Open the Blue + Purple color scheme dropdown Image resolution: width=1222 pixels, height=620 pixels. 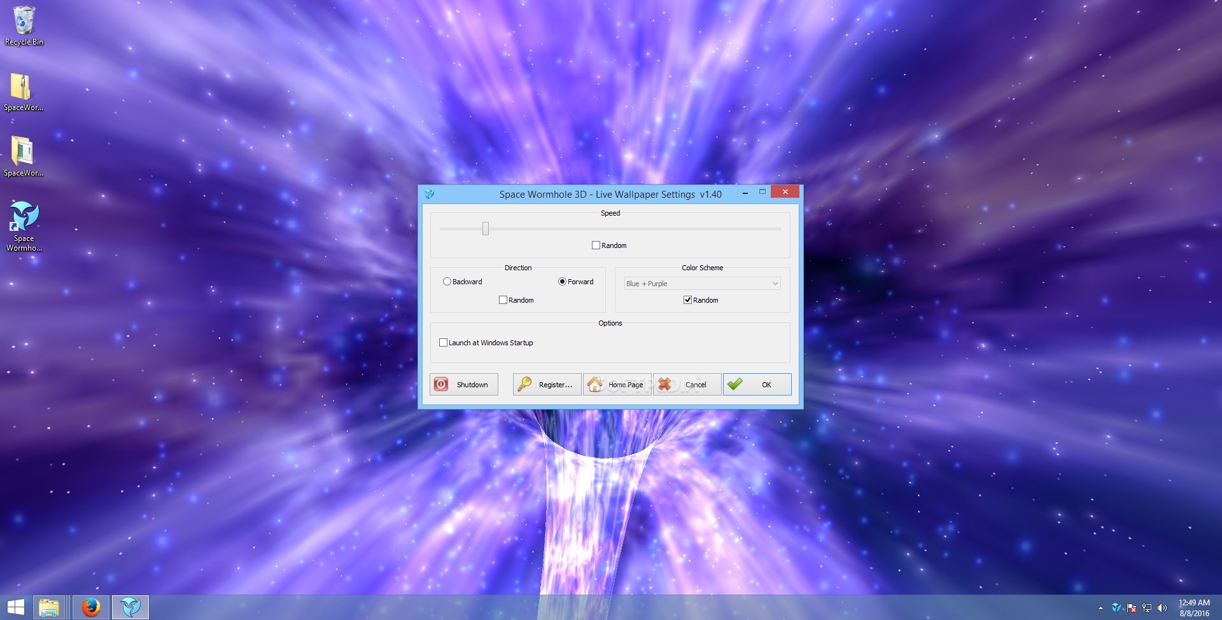(x=702, y=284)
